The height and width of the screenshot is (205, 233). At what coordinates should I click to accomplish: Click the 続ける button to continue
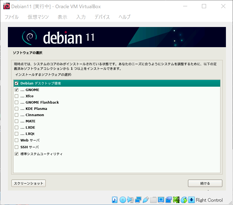point(205,183)
